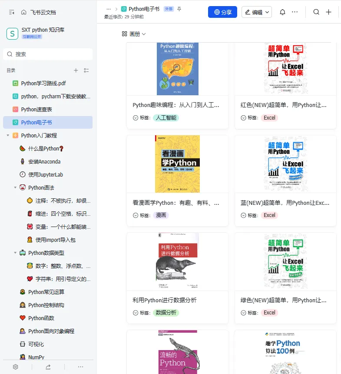Click the 分享 share button
Viewport: 341px width, 374px height.
coord(222,12)
